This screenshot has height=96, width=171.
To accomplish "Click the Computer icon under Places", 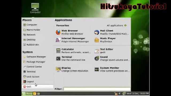I will point(25,25).
